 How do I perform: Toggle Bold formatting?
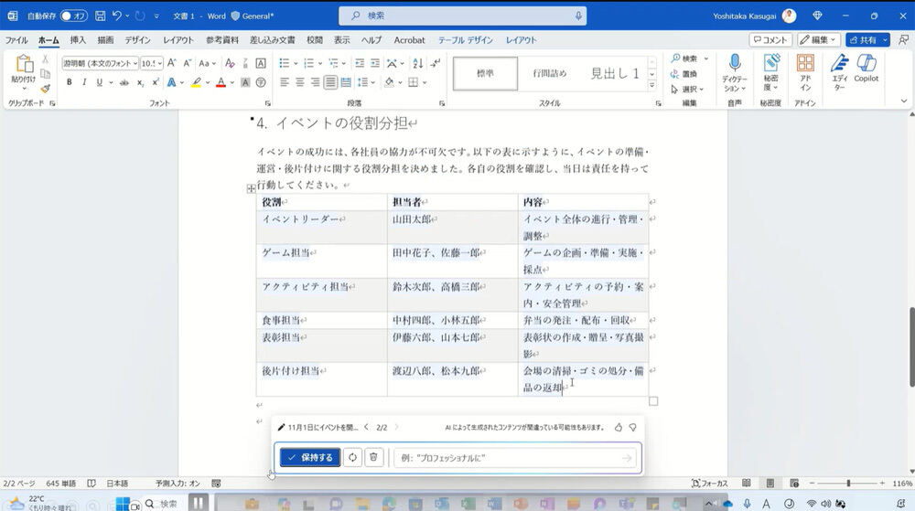point(69,82)
